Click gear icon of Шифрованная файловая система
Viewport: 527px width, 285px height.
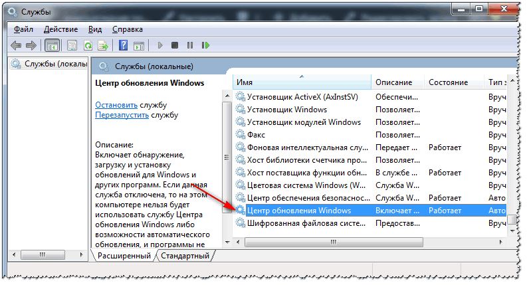pos(240,223)
